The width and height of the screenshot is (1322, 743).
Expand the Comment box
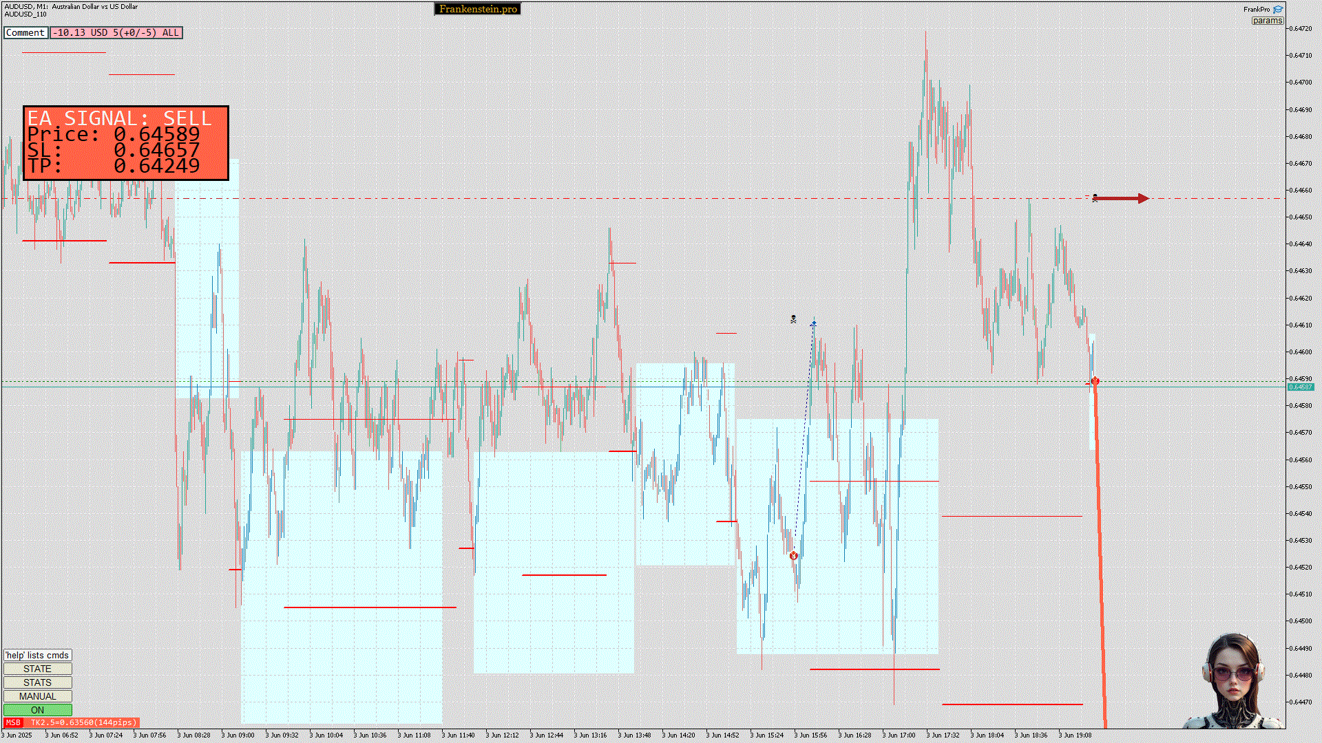point(25,32)
